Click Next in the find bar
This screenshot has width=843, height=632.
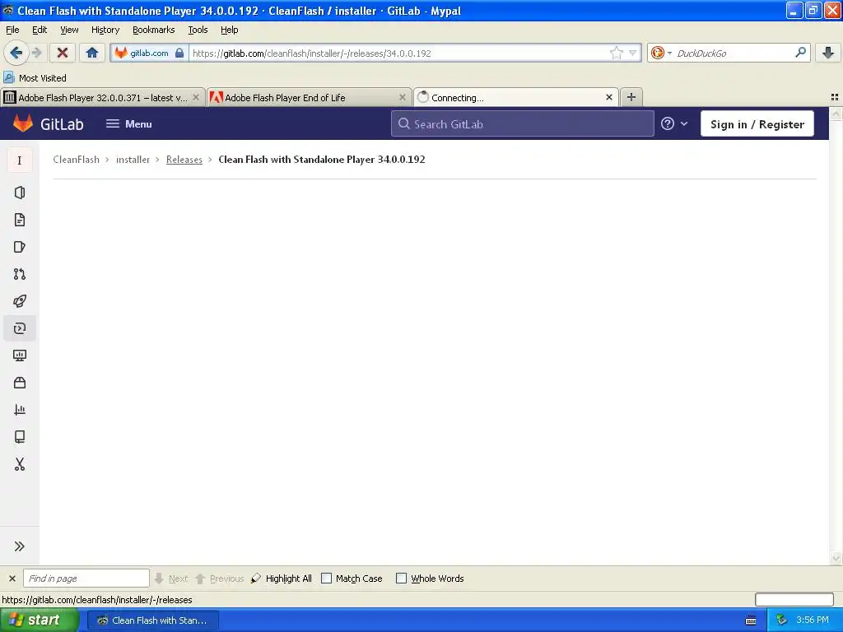(171, 579)
